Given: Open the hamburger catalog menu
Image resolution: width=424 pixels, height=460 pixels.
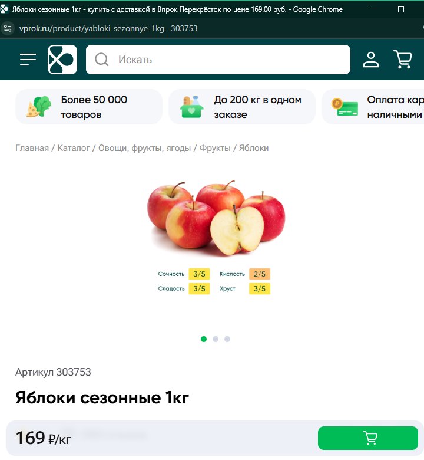Looking at the screenshot, I should point(28,60).
